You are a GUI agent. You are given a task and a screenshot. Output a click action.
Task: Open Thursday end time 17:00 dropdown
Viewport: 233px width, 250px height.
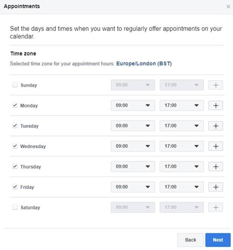[x=182, y=166]
